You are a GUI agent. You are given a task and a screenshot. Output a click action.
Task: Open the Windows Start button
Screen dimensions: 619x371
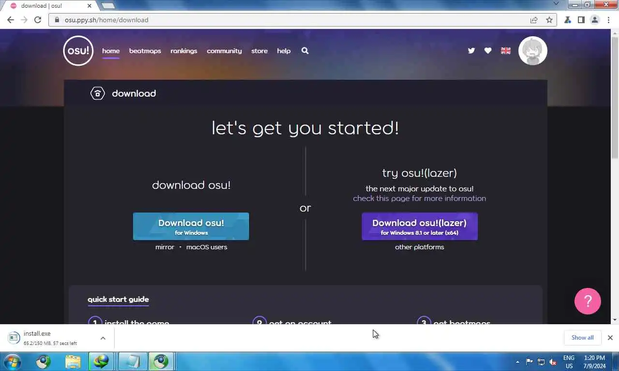[x=12, y=361]
